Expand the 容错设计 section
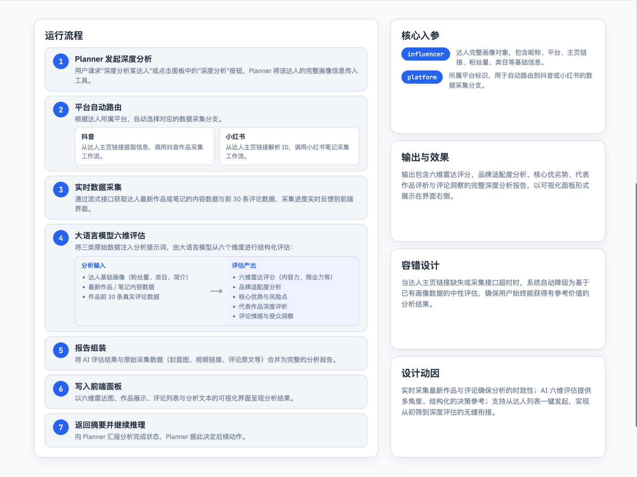This screenshot has height=477, width=637. (x=420, y=265)
